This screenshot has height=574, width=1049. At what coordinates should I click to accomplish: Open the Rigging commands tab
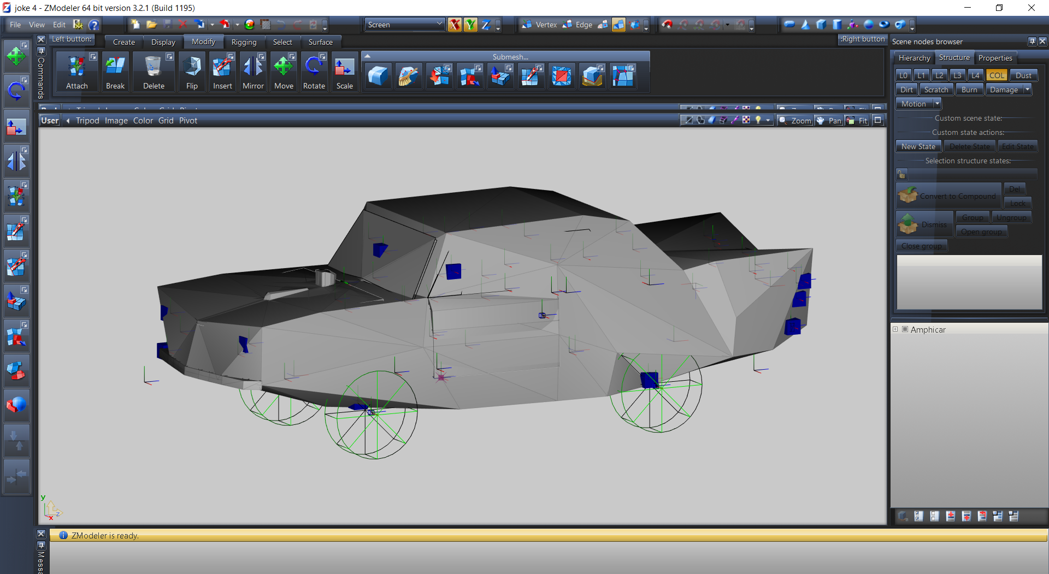tap(244, 42)
